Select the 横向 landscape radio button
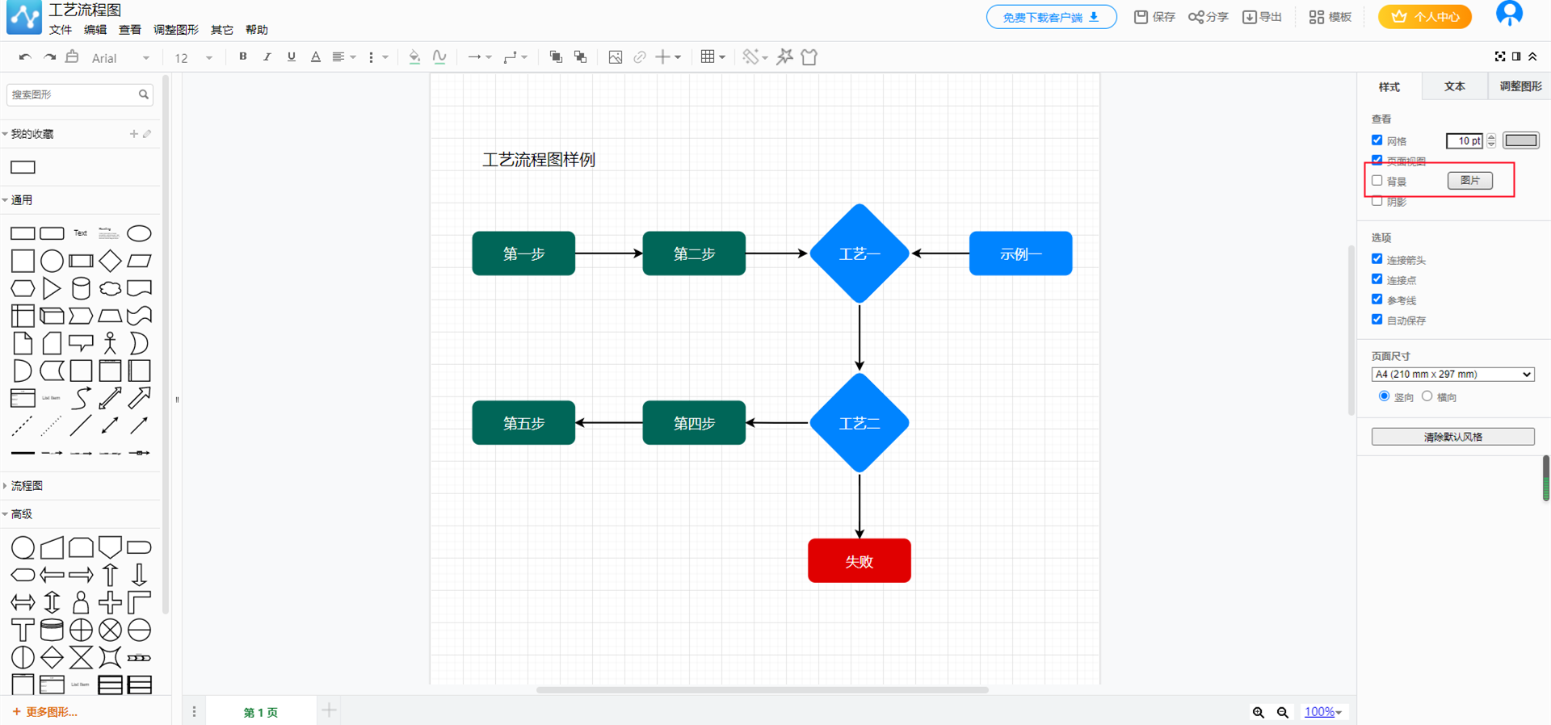This screenshot has width=1551, height=725. tap(1427, 396)
